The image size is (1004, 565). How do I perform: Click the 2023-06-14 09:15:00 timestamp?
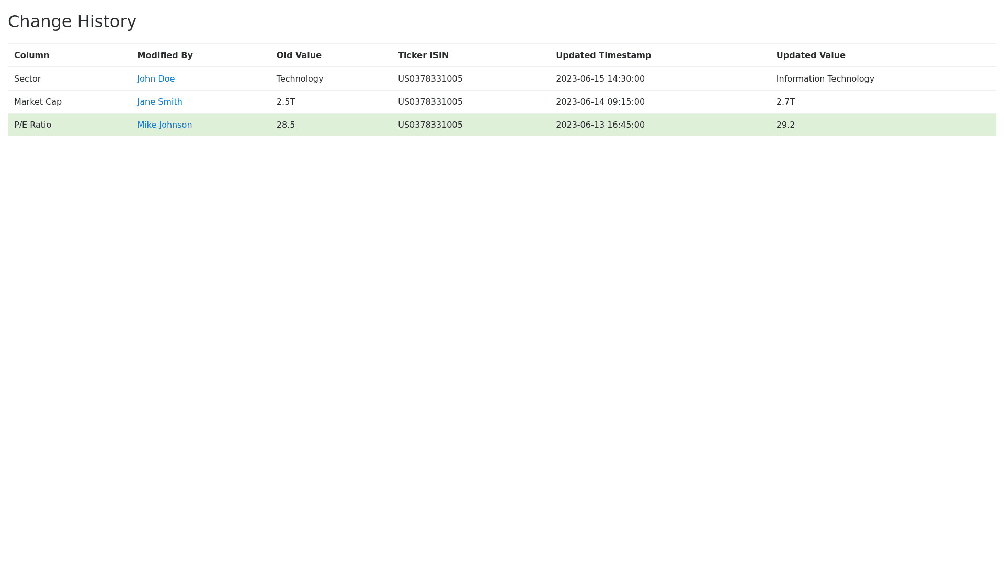[x=600, y=102]
